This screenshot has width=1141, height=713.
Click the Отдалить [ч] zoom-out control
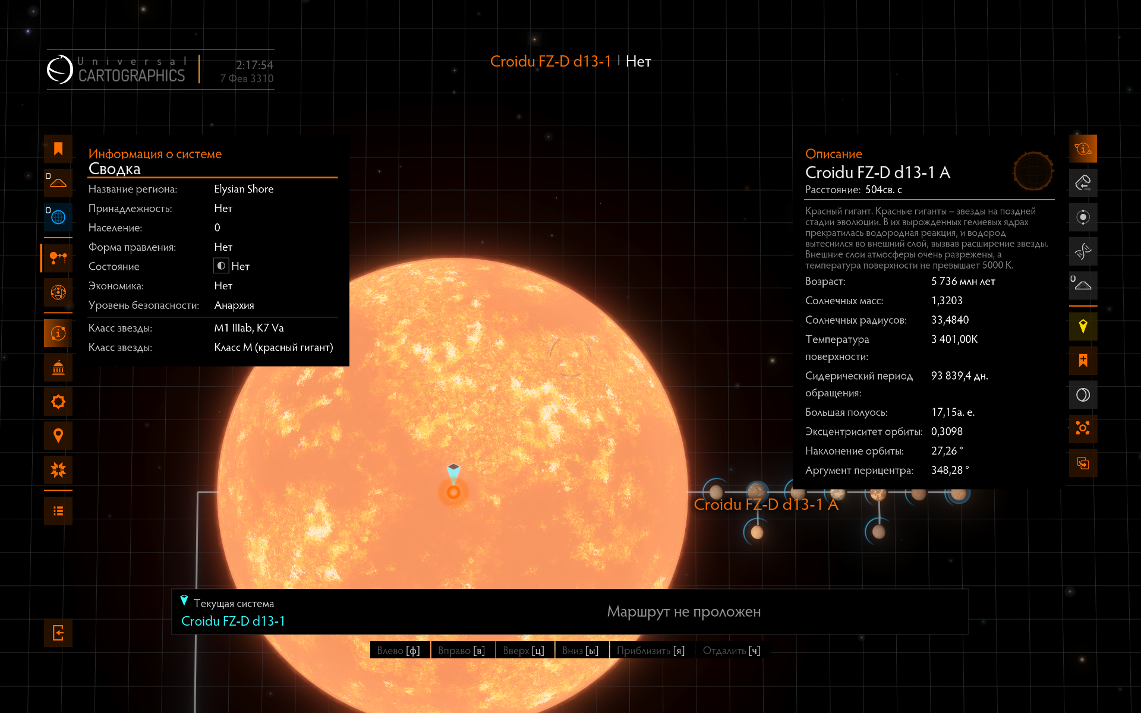pos(732,651)
